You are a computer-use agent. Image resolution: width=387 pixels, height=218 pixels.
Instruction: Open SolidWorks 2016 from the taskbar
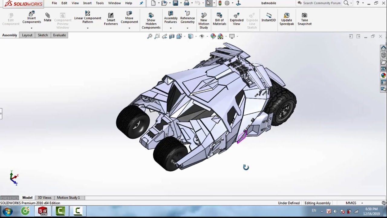43,211
